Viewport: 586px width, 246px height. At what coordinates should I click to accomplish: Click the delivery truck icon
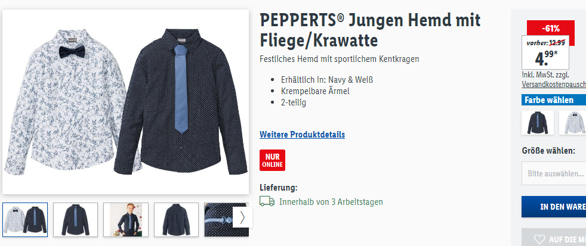pos(267,201)
